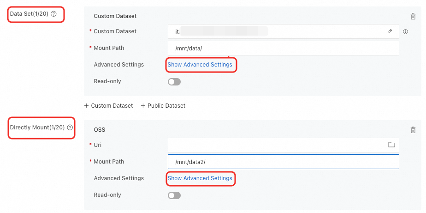The image size is (426, 213).
Task: Show Advanced Settings for OSS mount
Action: [200, 178]
